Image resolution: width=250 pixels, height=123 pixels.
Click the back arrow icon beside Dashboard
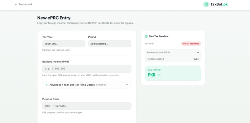click(x=16, y=4)
